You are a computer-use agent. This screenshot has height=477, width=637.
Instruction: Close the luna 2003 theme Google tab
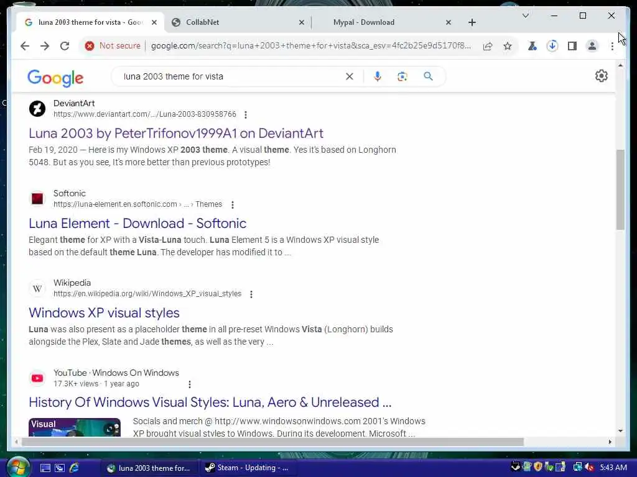point(154,22)
